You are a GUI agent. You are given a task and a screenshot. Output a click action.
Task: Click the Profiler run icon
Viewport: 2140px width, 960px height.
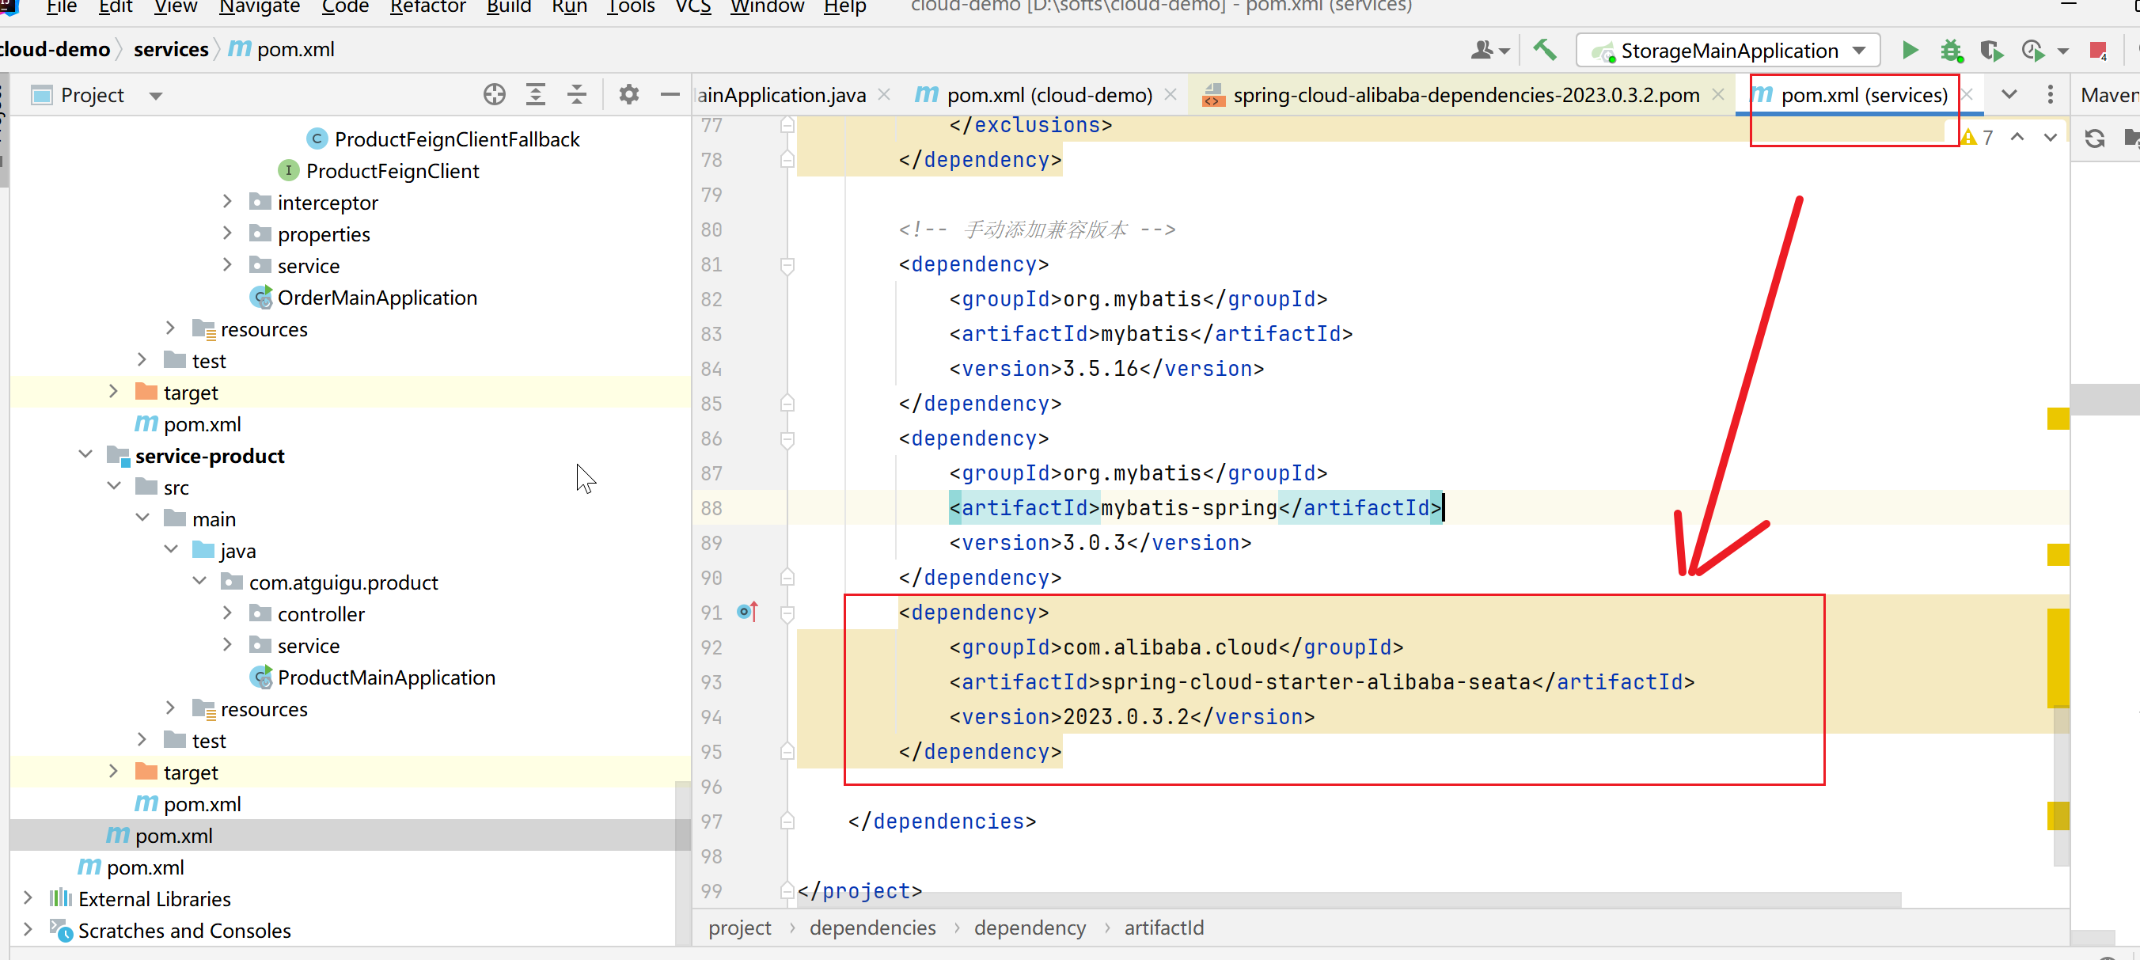click(x=2032, y=51)
